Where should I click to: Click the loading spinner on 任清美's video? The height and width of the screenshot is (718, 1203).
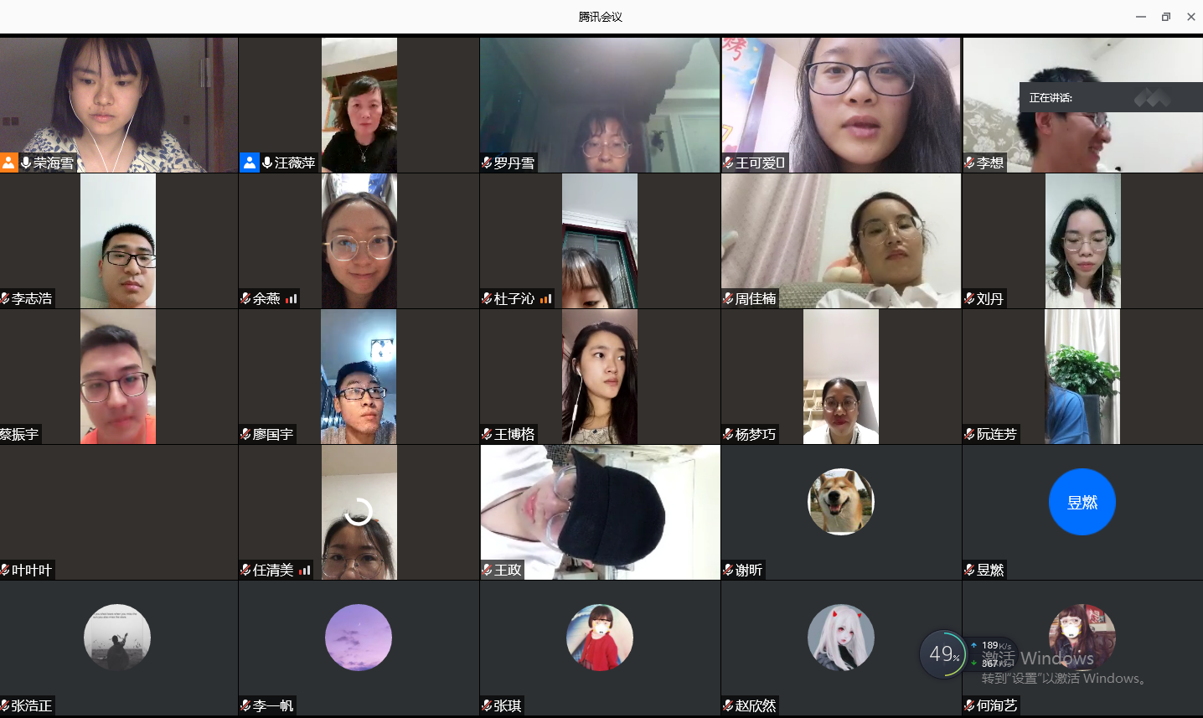pyautogui.click(x=359, y=511)
